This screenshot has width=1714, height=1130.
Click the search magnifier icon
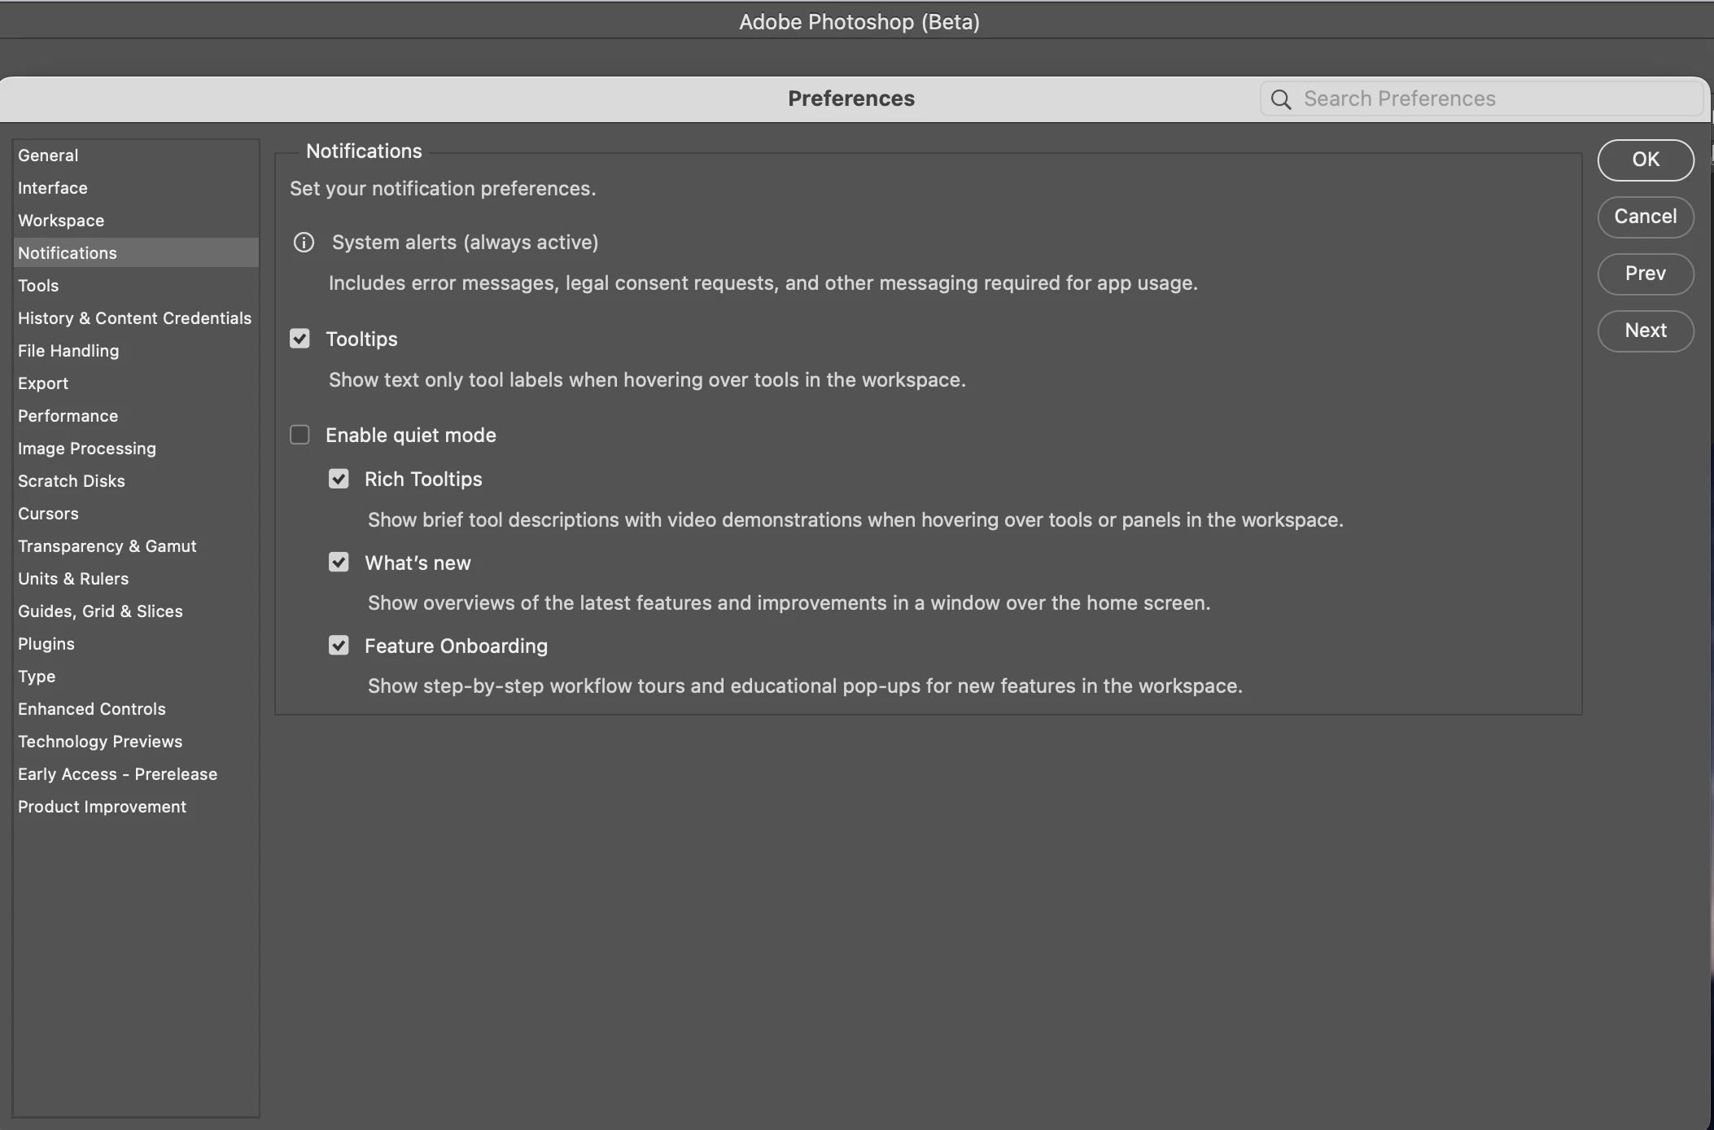coord(1281,99)
